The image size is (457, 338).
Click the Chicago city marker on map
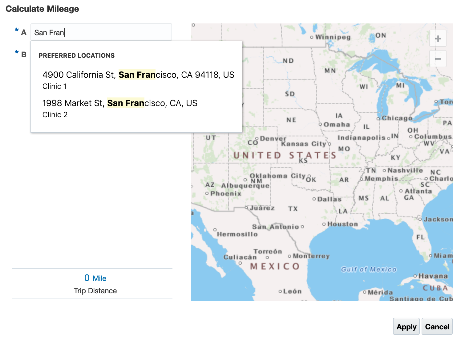[378, 119]
